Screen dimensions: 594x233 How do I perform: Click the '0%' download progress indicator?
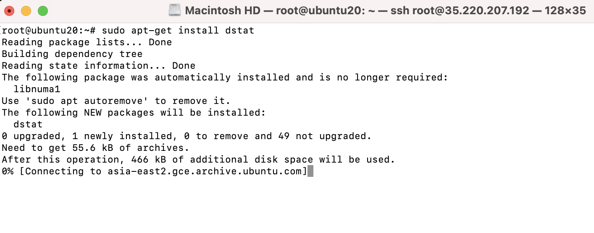tap(8, 171)
